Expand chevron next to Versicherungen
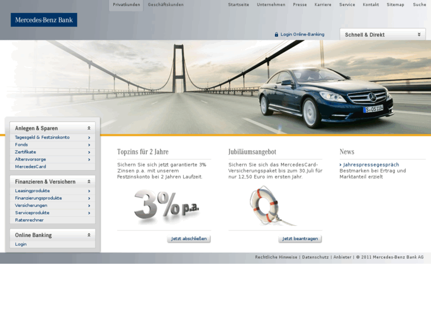Image resolution: width=431 pixels, height=323 pixels. point(89,206)
